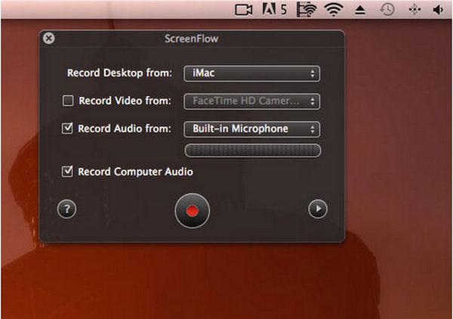
Task: Open the Built-in Microphone dropdown
Action: [x=251, y=129]
